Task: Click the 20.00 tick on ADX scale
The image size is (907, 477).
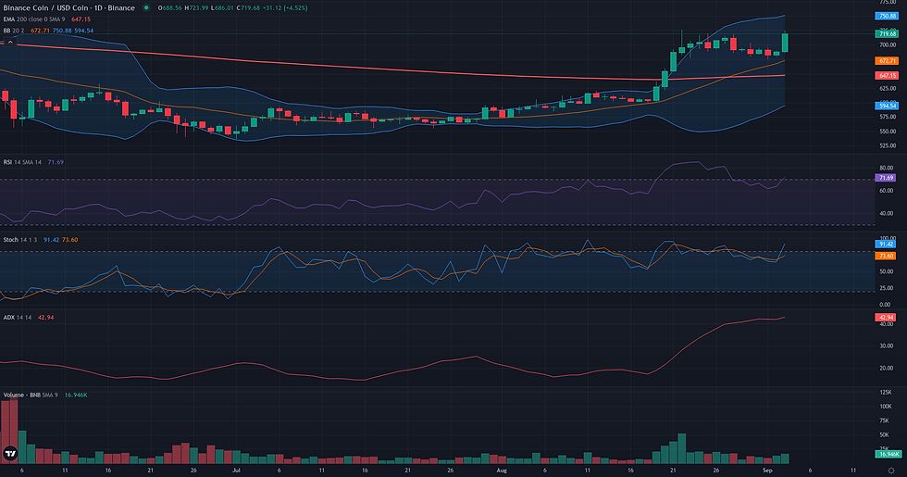Action: point(887,369)
